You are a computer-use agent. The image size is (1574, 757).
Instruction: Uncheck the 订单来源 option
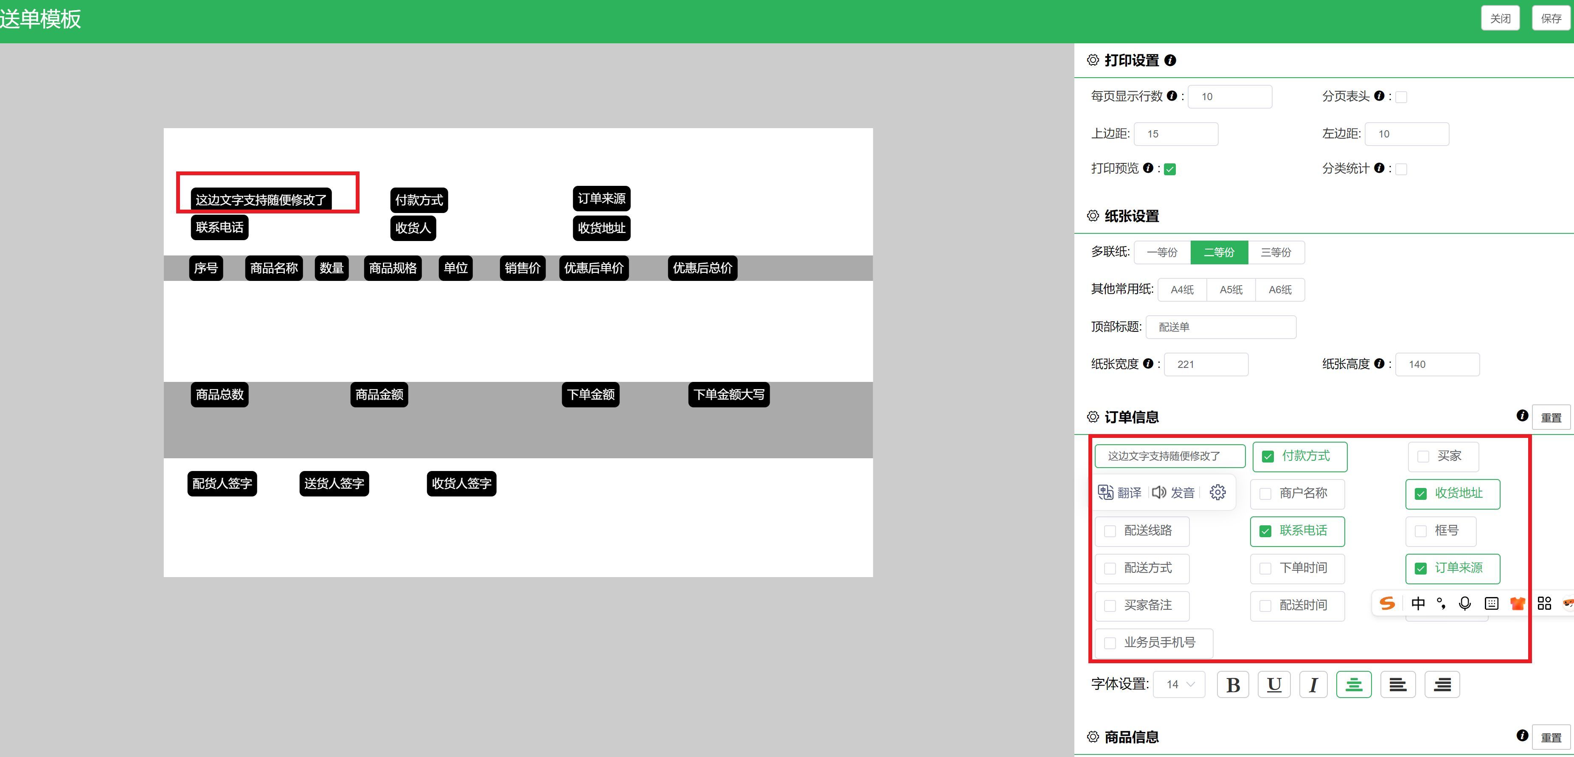point(1421,568)
